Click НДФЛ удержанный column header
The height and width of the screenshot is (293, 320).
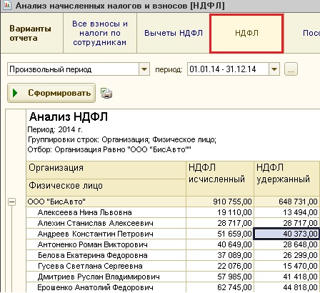pos(286,179)
